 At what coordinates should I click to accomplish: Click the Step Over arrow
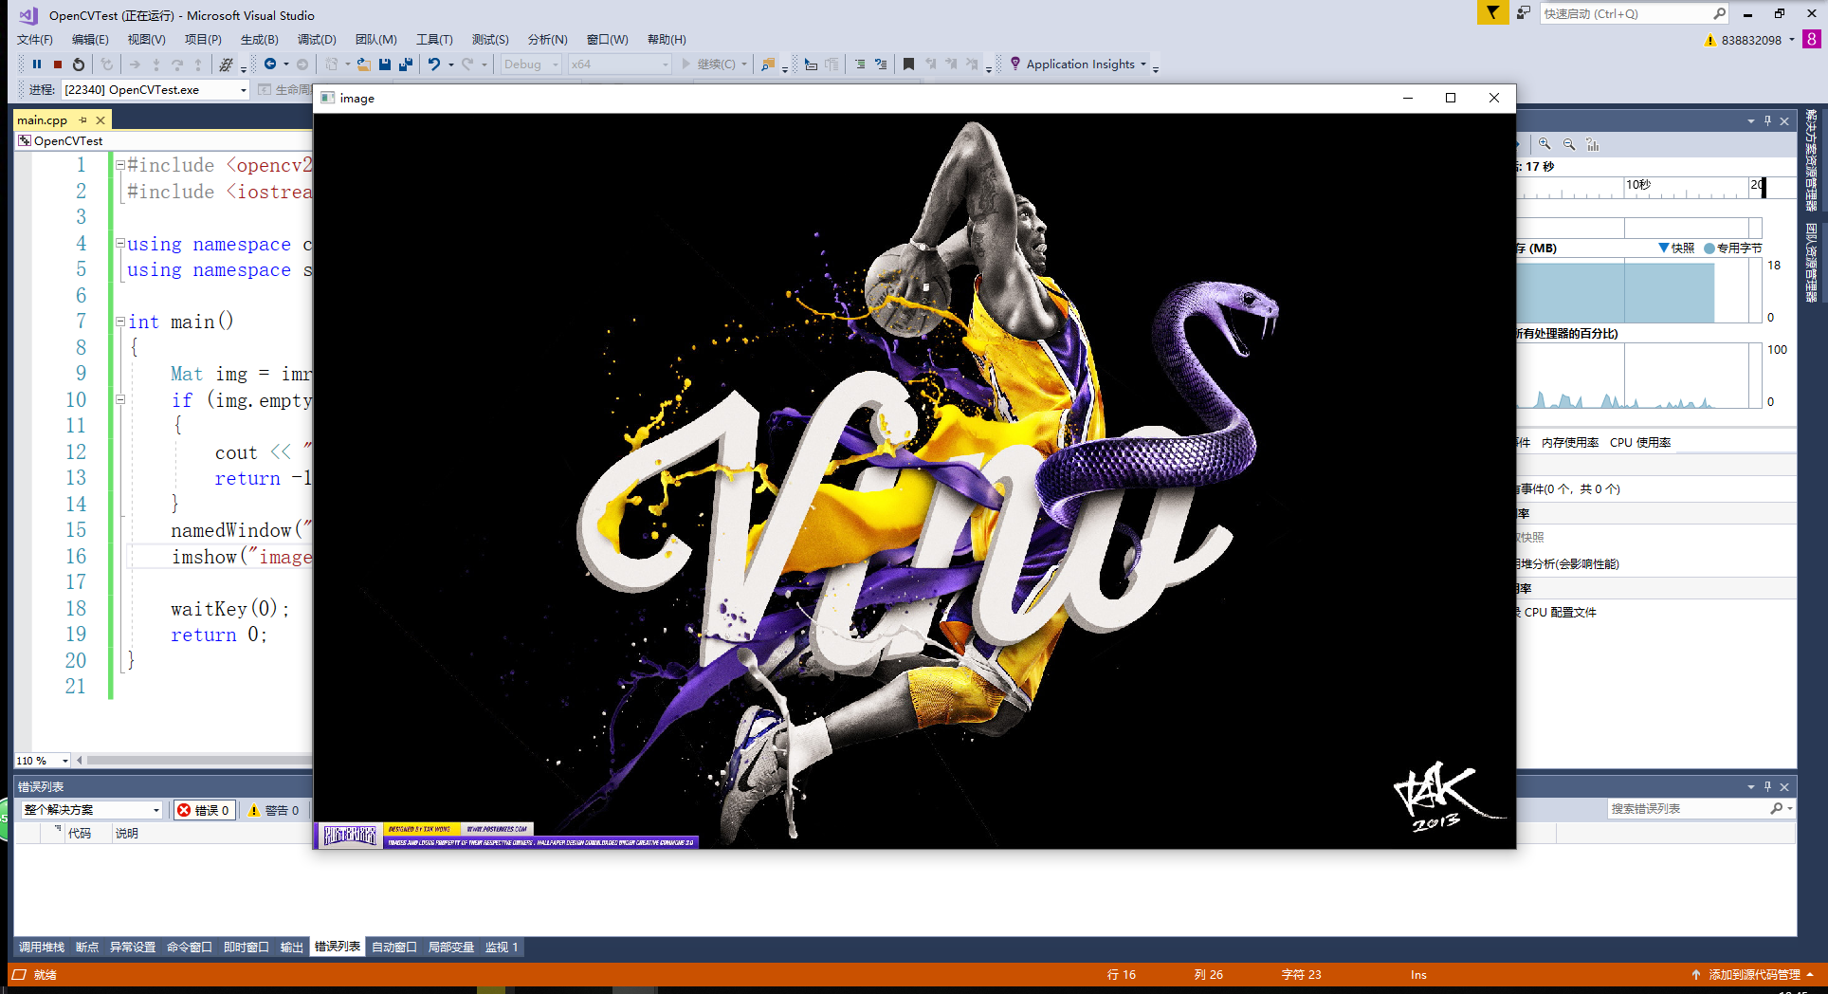pos(177,64)
